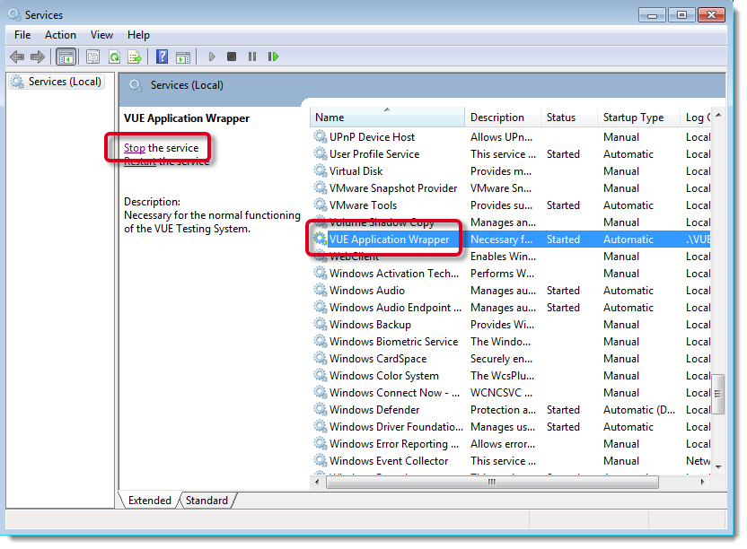Click the horizontal scrollbar thumb
This screenshot has width=747, height=549.
pos(492,482)
